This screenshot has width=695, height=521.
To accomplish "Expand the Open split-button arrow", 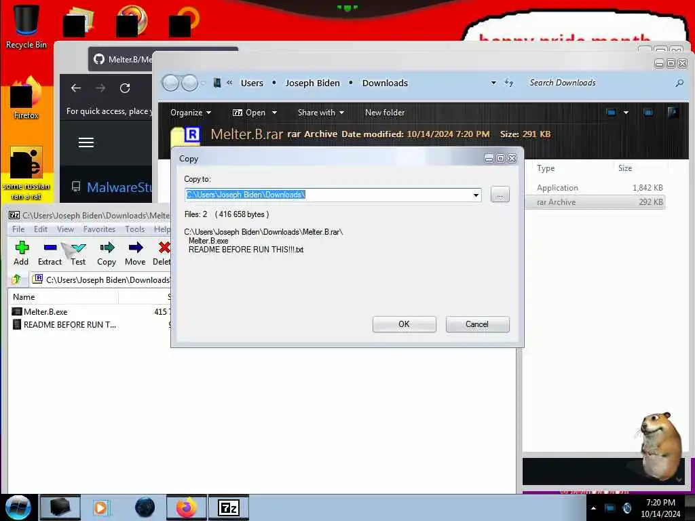I will [x=274, y=113].
